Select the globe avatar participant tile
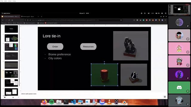 coord(179,22)
